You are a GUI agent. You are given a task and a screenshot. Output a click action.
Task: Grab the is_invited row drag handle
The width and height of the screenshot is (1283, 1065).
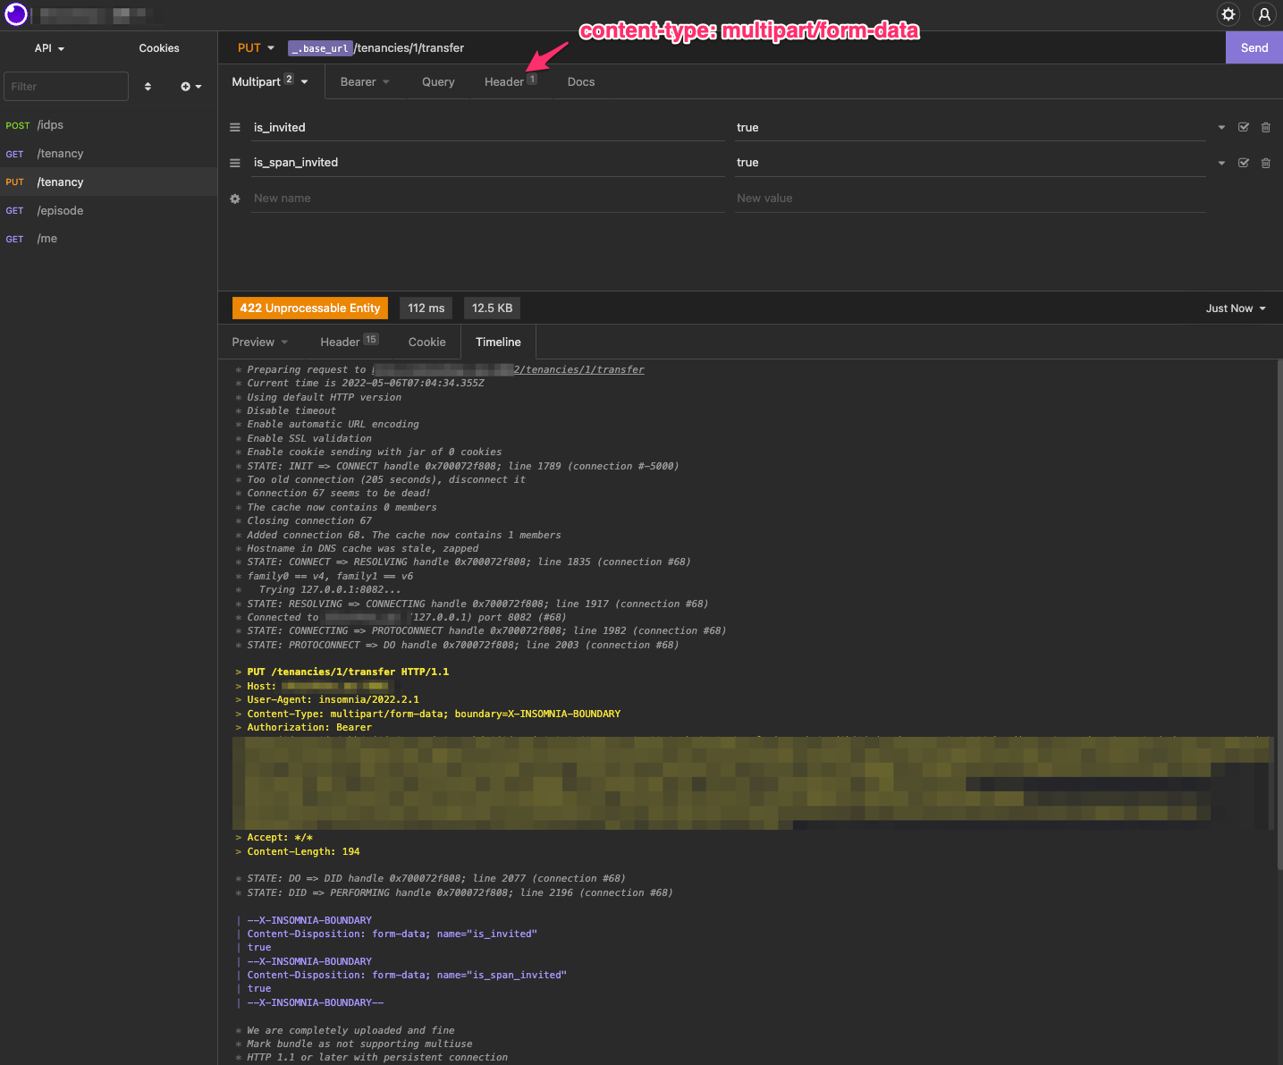(235, 128)
